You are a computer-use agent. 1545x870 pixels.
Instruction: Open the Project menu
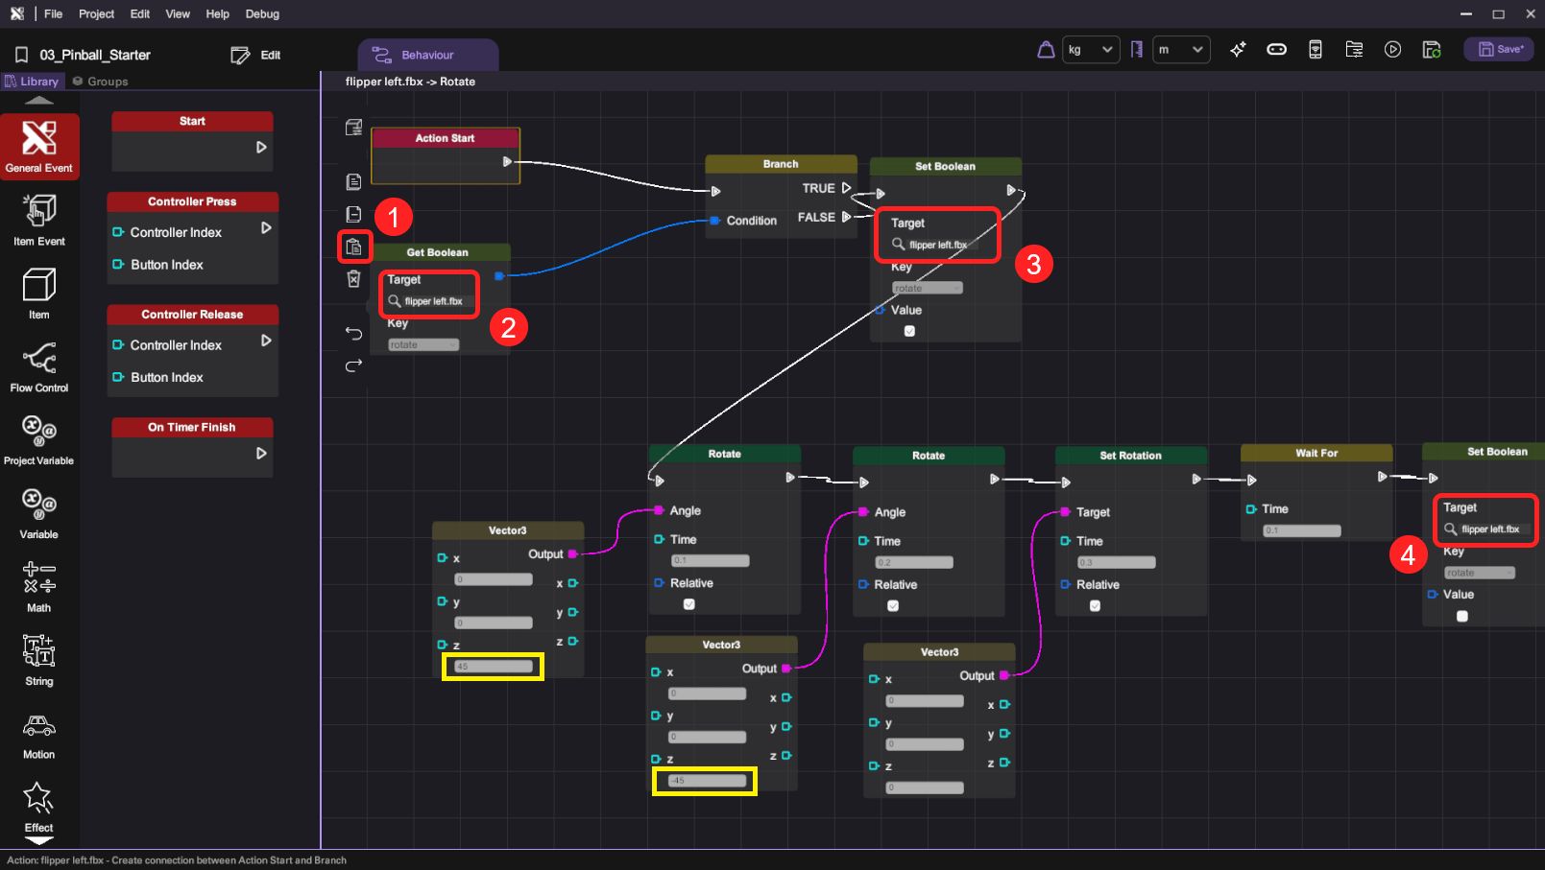96,13
